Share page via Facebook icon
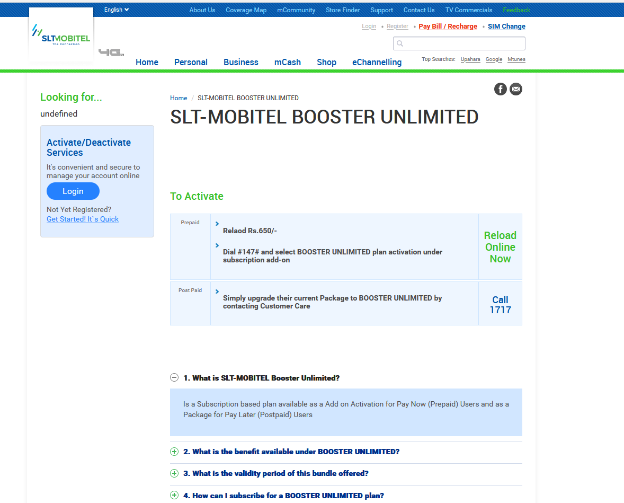624x503 pixels. point(500,89)
